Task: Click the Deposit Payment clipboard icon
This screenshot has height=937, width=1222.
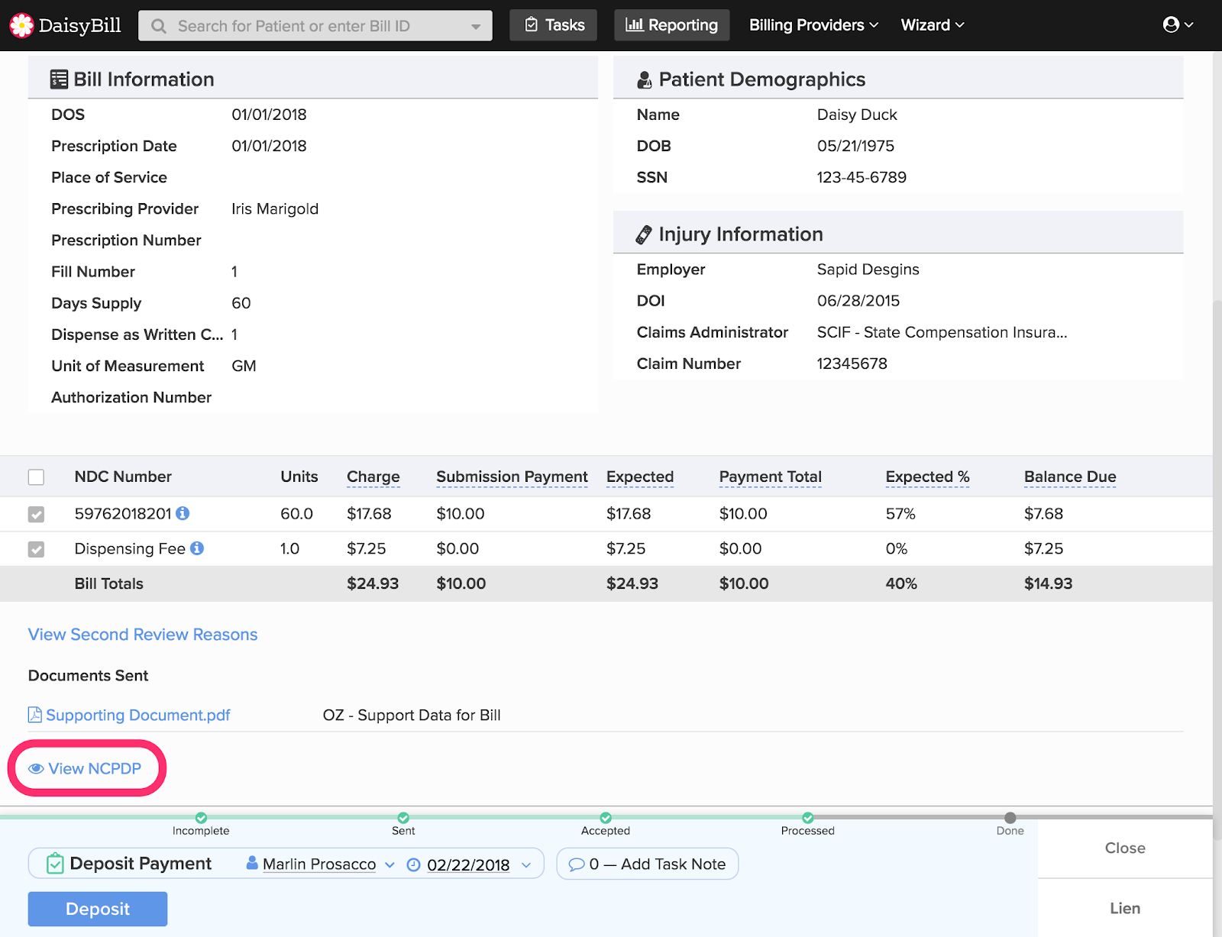Action: point(55,864)
